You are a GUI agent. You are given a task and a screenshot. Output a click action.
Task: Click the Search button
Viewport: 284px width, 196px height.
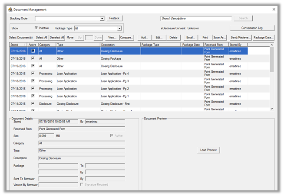tap(243, 18)
